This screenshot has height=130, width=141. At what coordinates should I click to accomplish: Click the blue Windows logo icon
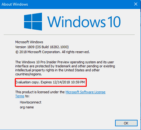point(33,22)
